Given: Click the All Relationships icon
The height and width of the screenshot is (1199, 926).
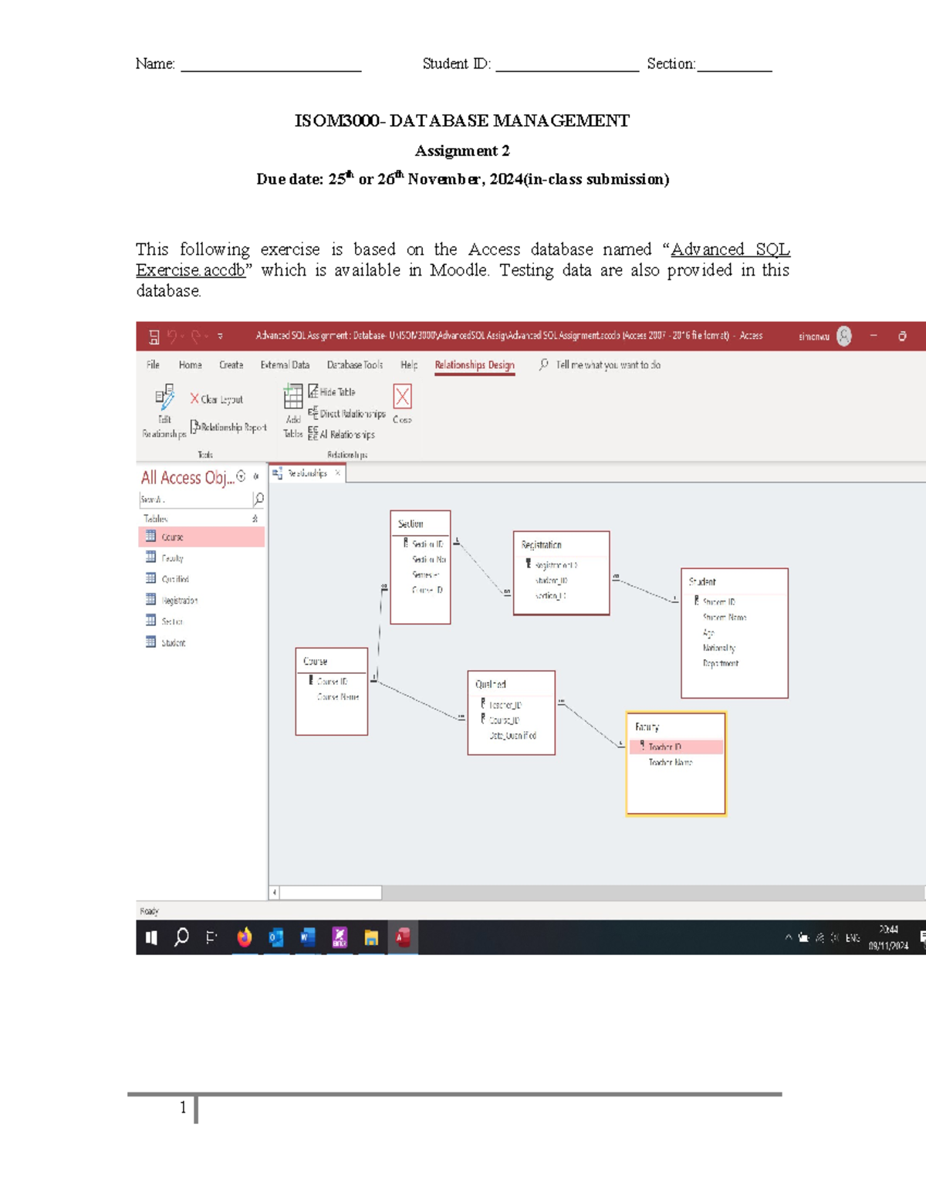Looking at the screenshot, I should tap(346, 432).
